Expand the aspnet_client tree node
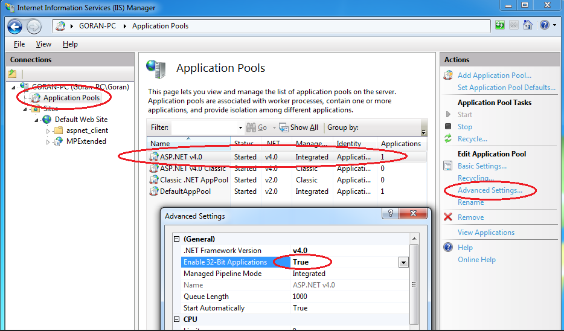Viewport: 564px width, 331px height. pyautogui.click(x=48, y=130)
